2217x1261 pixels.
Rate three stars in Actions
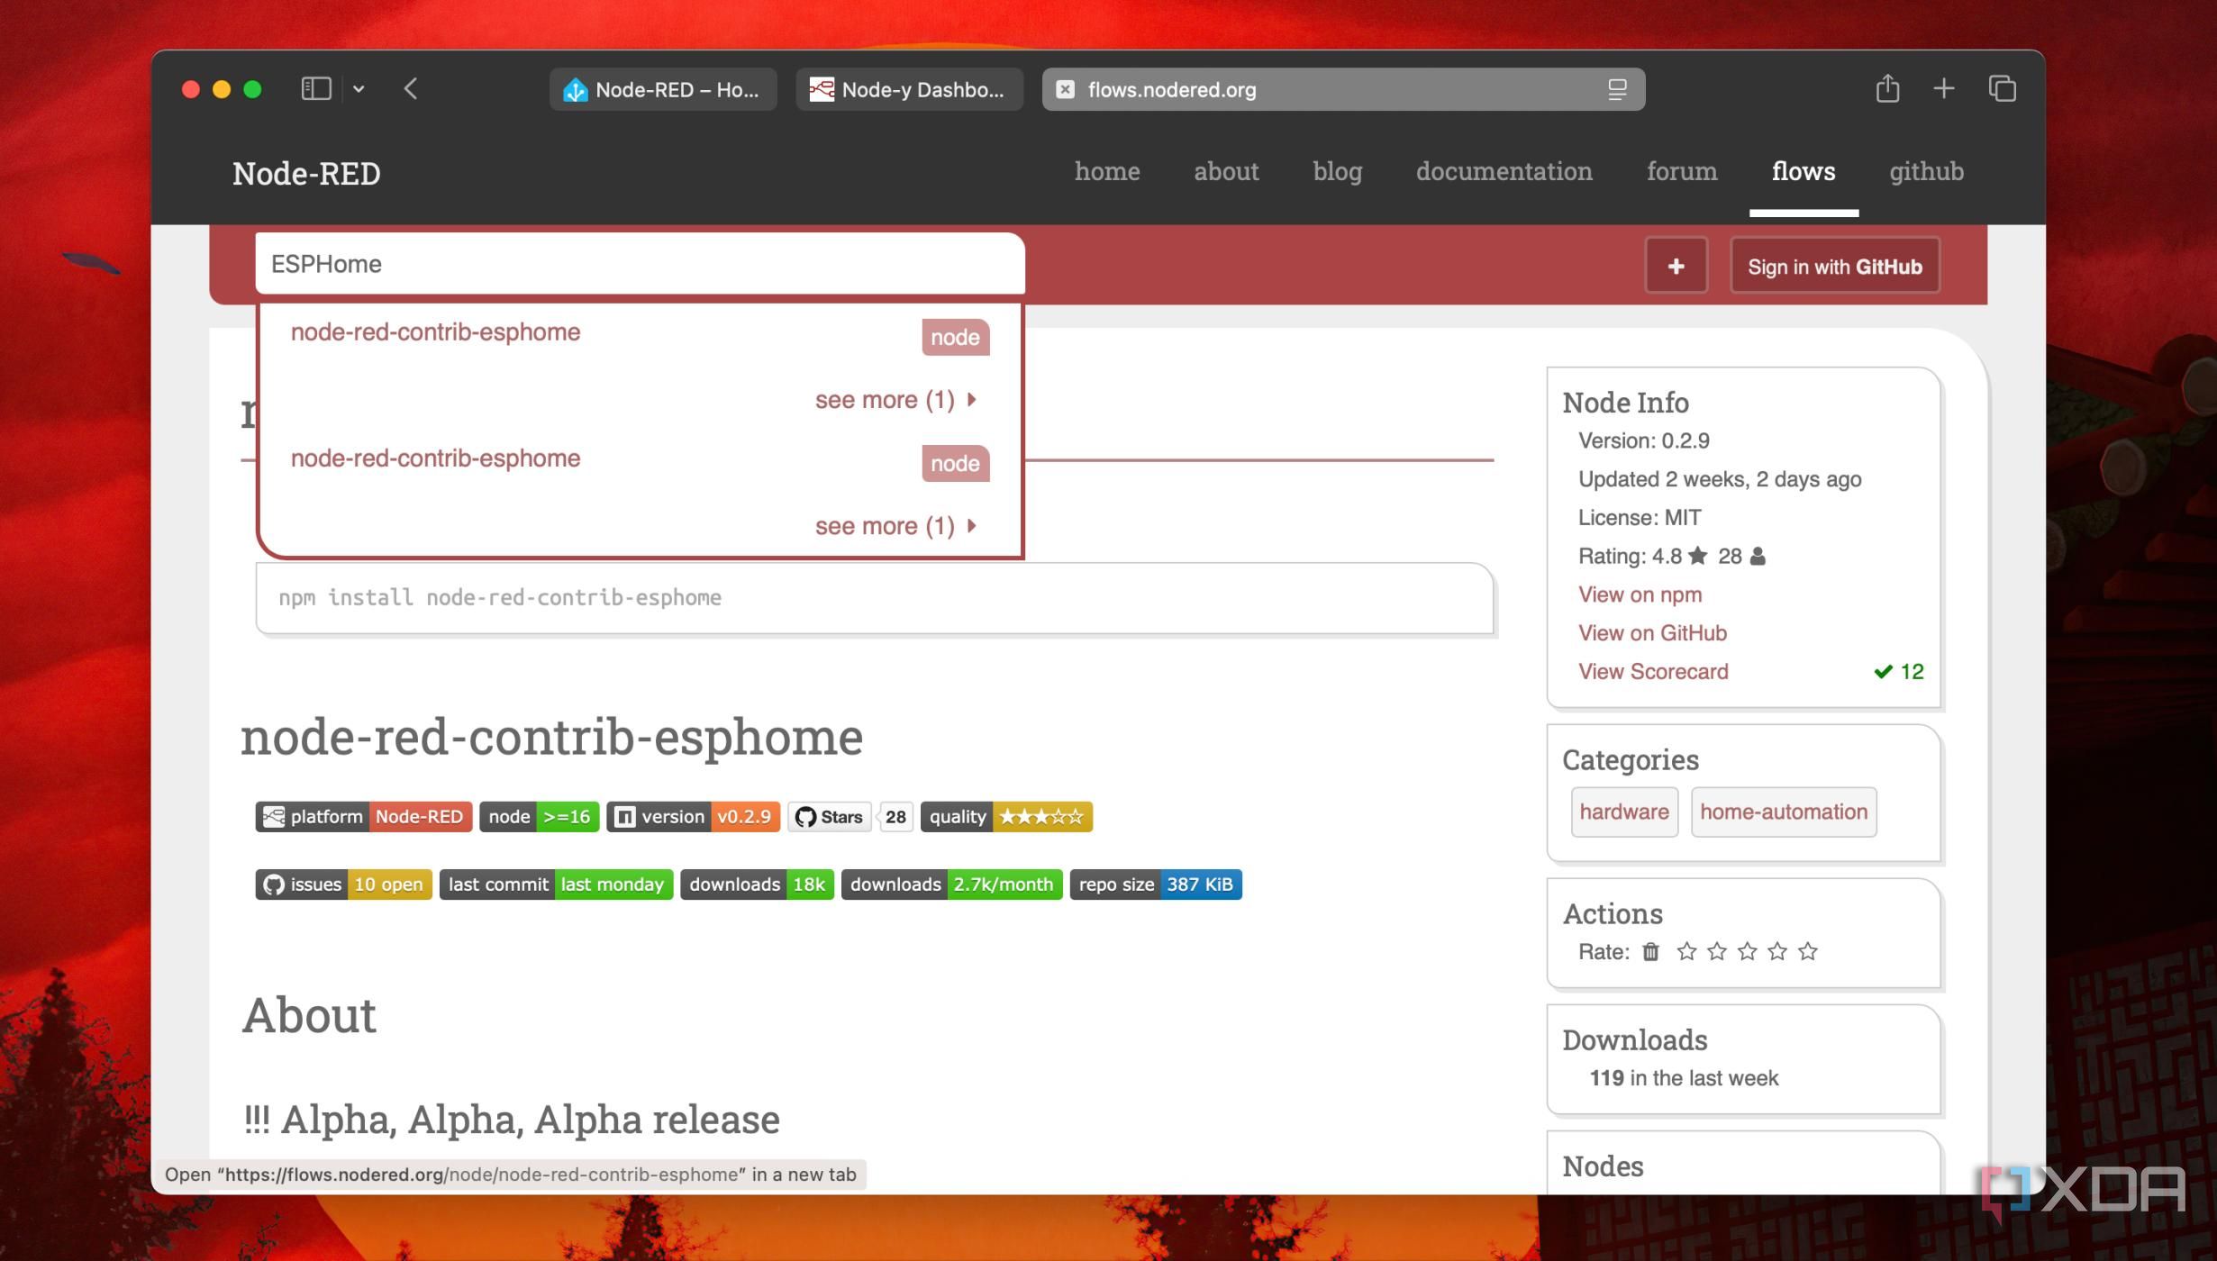pos(1747,951)
